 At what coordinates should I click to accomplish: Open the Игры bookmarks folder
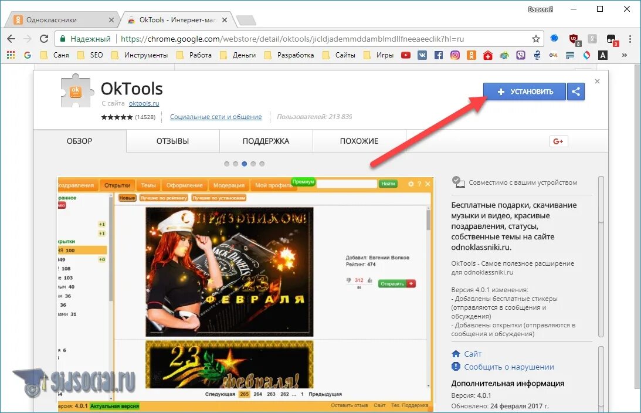click(378, 55)
